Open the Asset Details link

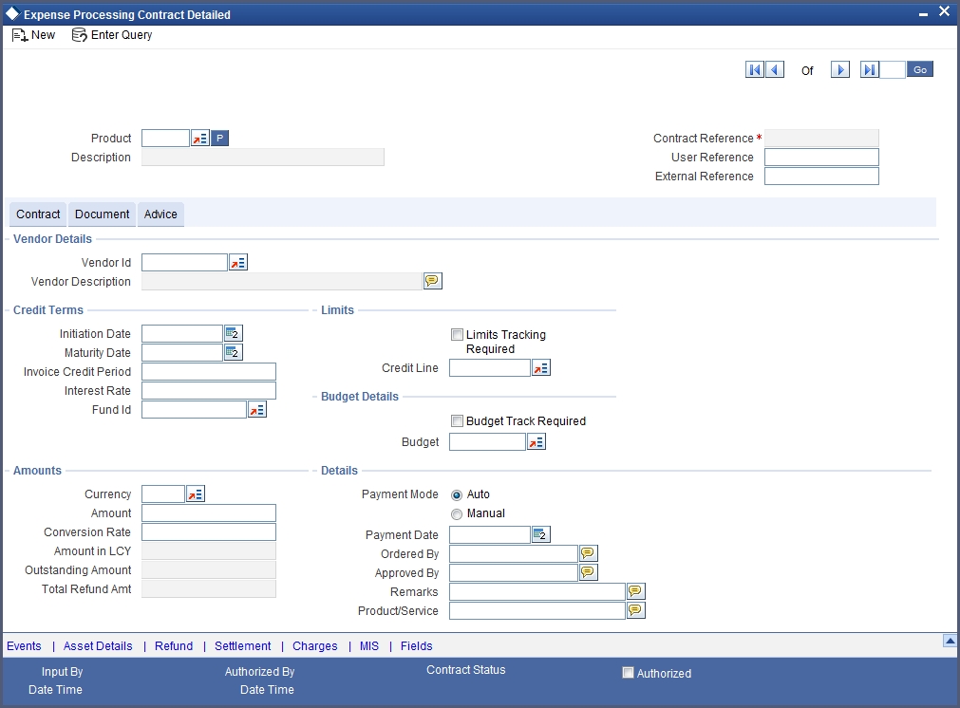(98, 646)
